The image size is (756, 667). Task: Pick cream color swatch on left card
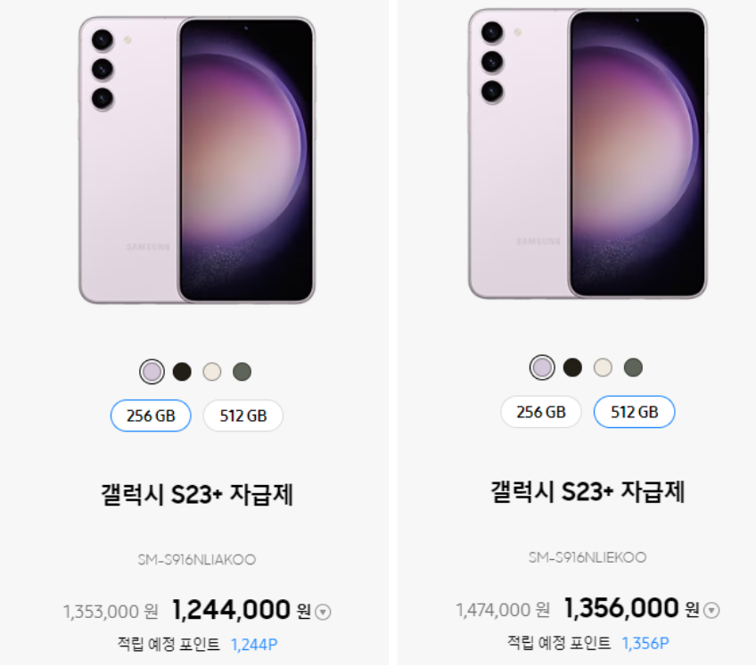(212, 372)
